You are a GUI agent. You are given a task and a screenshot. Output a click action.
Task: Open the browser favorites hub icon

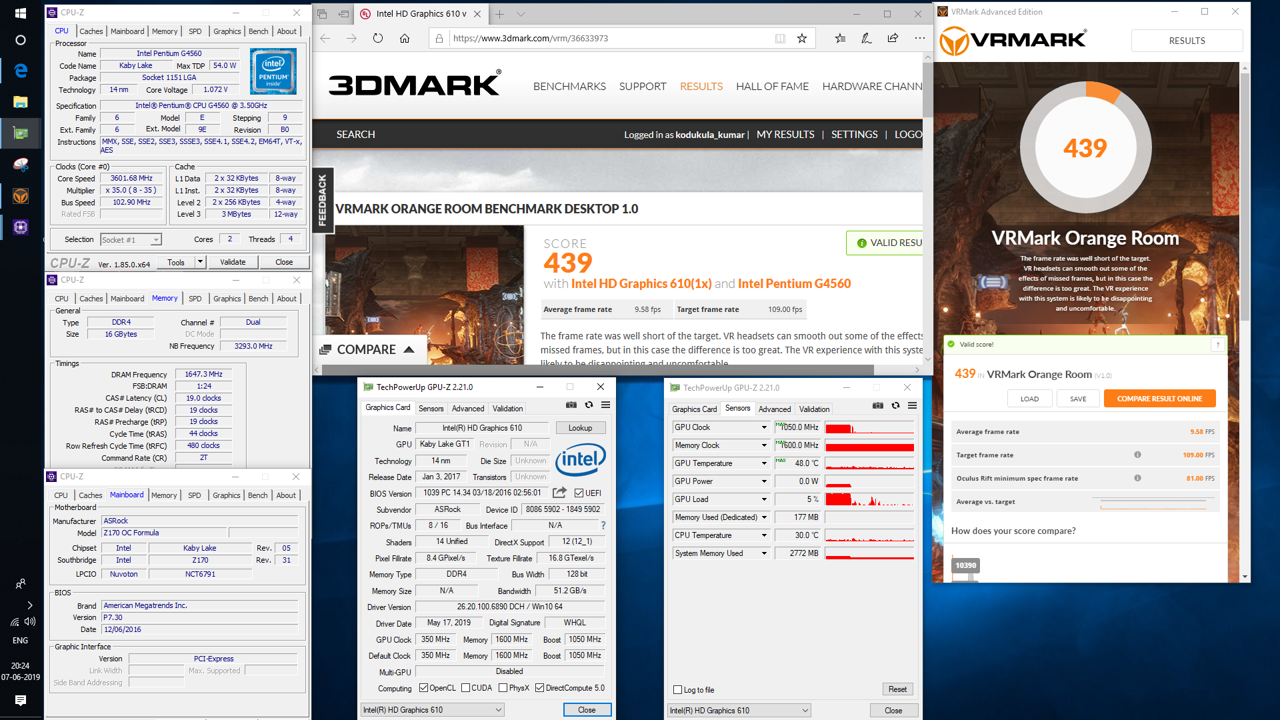(840, 38)
